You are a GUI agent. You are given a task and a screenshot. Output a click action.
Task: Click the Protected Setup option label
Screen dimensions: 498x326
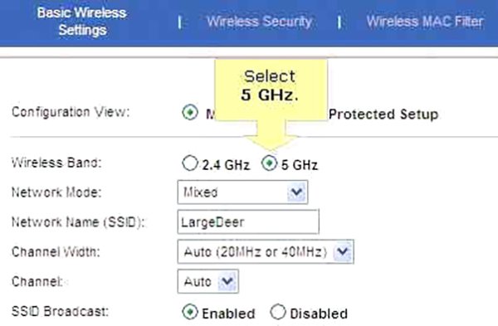click(383, 114)
